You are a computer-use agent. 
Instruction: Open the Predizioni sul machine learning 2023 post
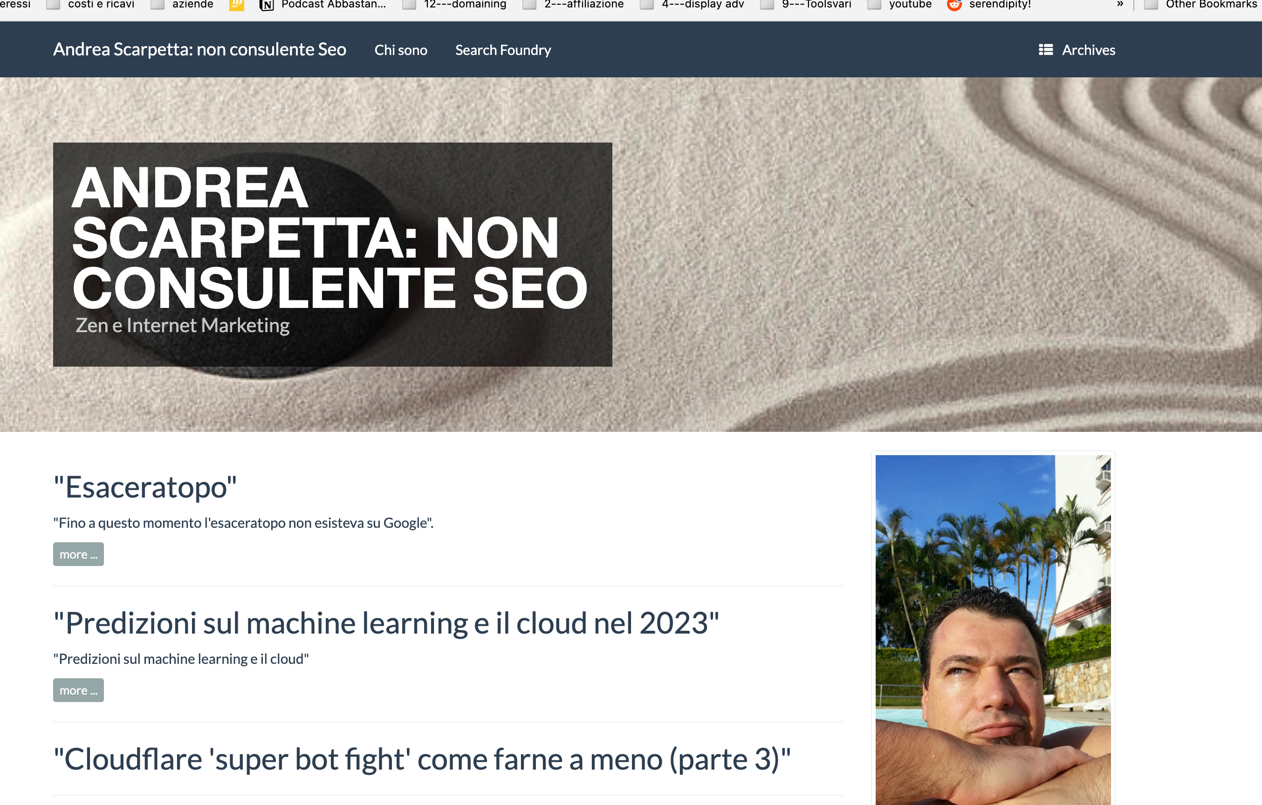click(x=386, y=623)
